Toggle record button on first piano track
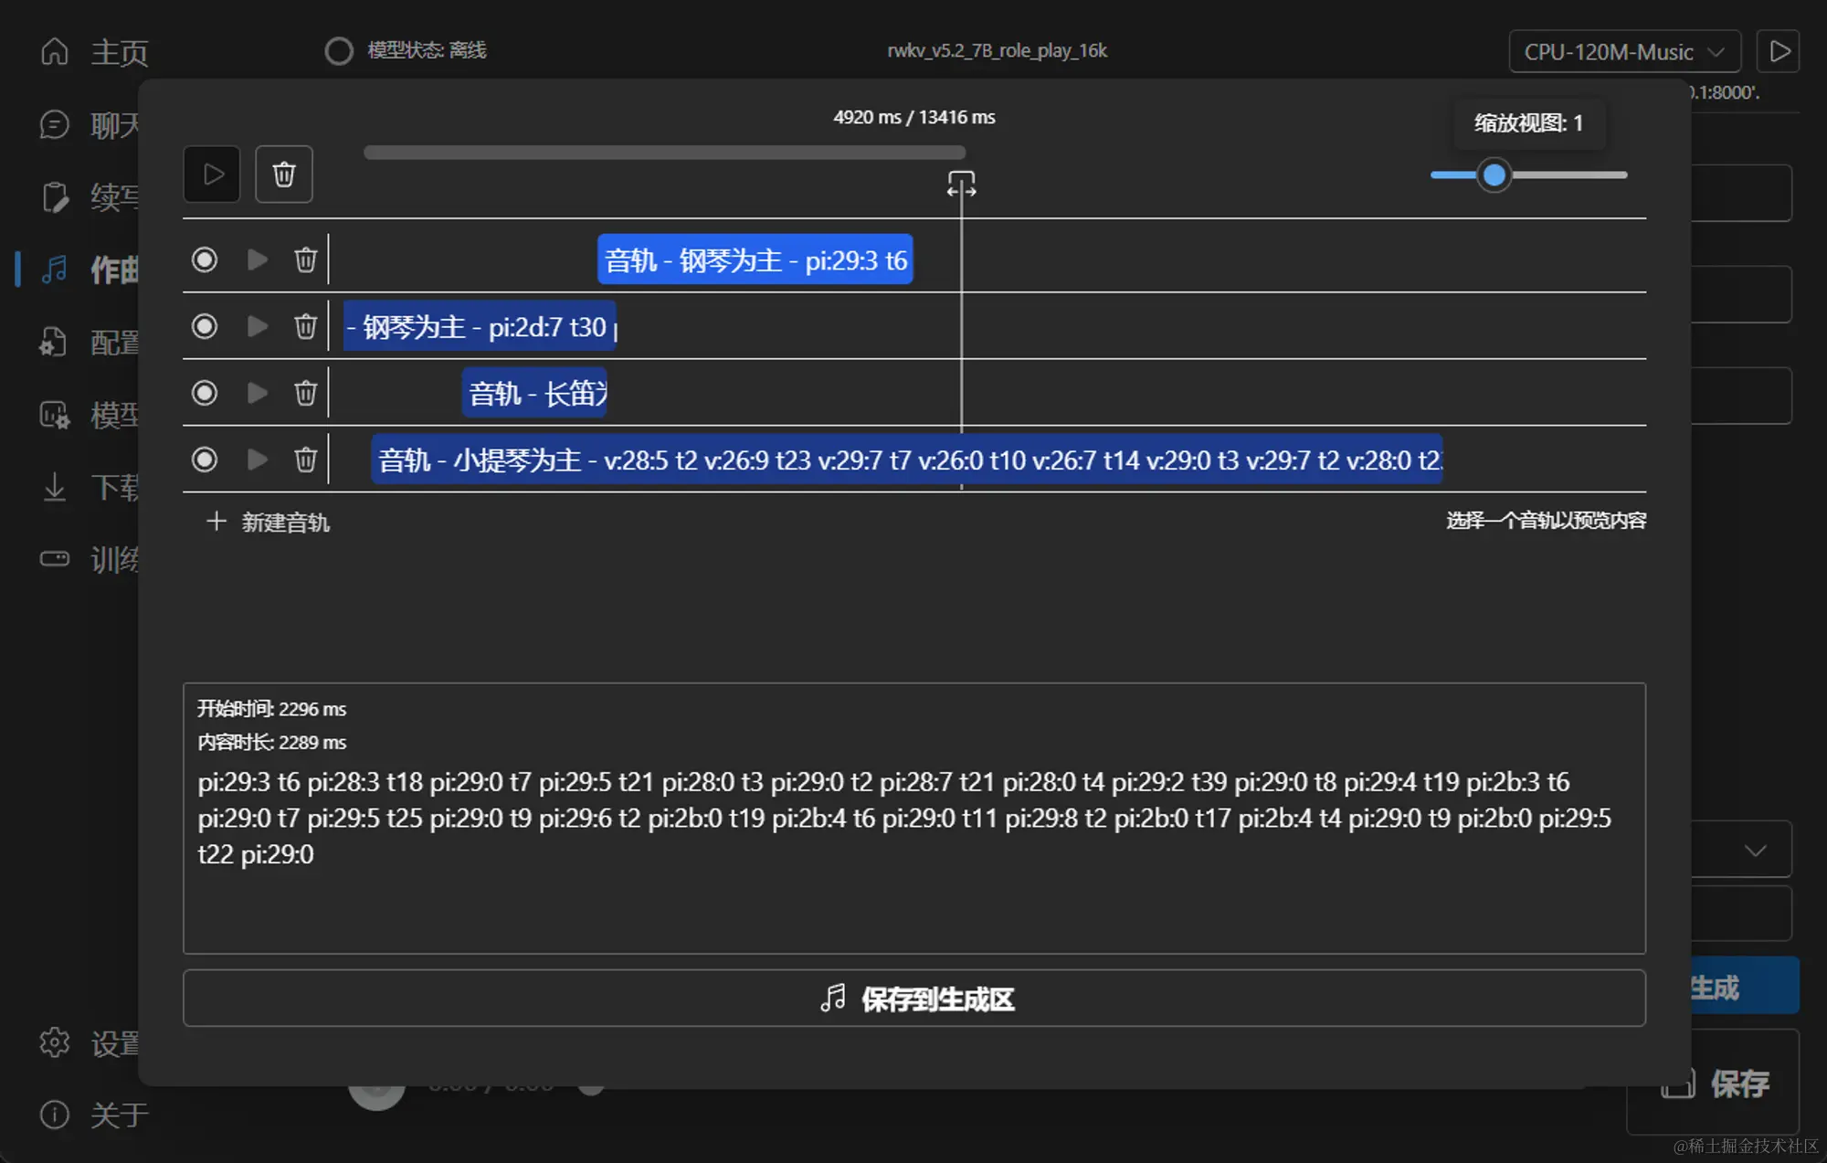Image resolution: width=1827 pixels, height=1163 pixels. pyautogui.click(x=205, y=260)
